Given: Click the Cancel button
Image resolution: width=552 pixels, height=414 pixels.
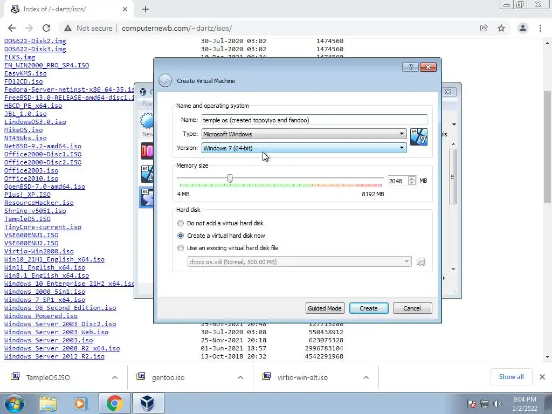Looking at the screenshot, I should point(412,308).
